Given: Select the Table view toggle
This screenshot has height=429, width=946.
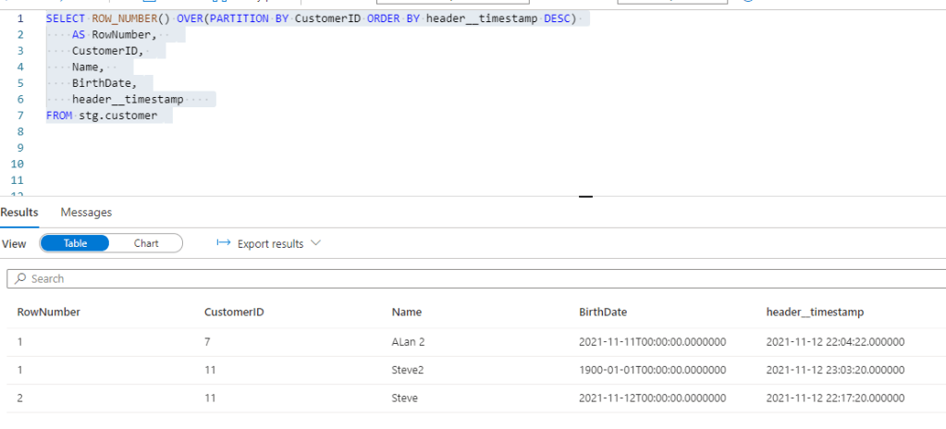Looking at the screenshot, I should click(x=75, y=244).
